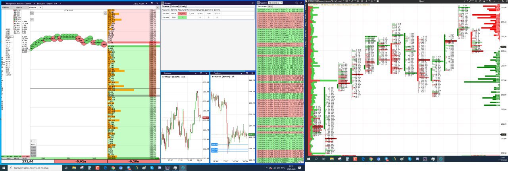The height and width of the screenshot is (171, 508).
Task: Switch to the Закрытые trades tab
Action: [262, 6]
